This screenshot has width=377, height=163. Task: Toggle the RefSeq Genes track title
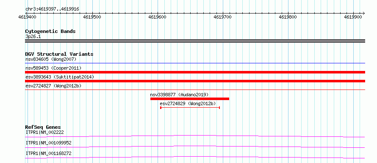point(43,127)
